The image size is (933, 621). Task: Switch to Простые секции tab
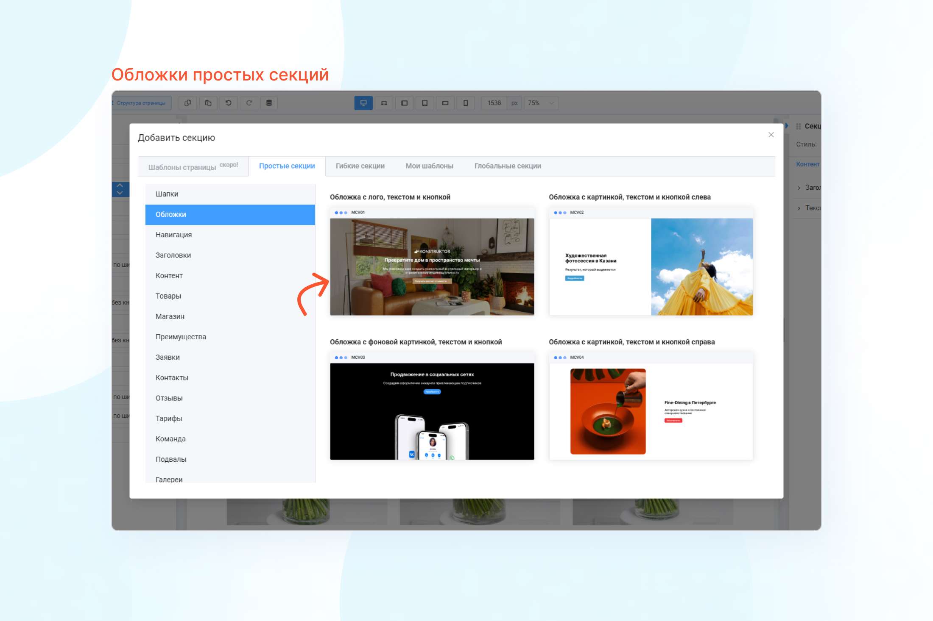(x=287, y=166)
